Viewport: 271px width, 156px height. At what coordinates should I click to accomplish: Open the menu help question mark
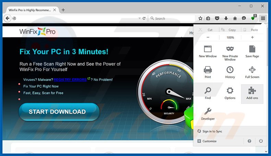coord(249,141)
